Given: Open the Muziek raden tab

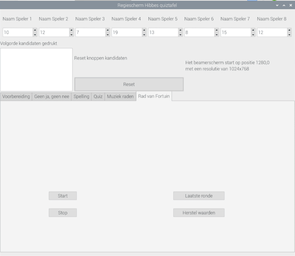Looking at the screenshot, I should coord(120,96).
